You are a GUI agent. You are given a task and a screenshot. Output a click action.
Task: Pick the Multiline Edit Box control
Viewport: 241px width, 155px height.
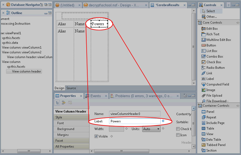[x=216, y=40]
